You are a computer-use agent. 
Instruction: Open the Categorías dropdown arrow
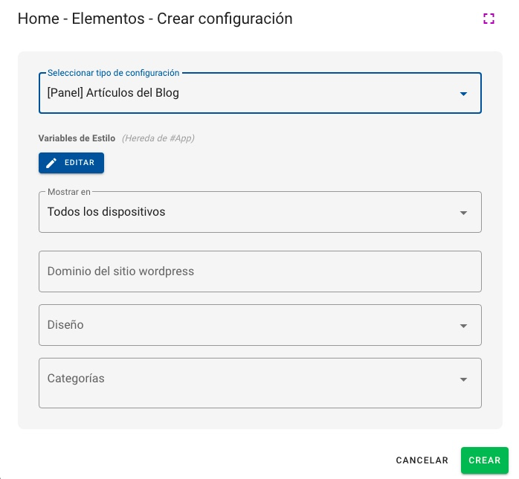[463, 379]
